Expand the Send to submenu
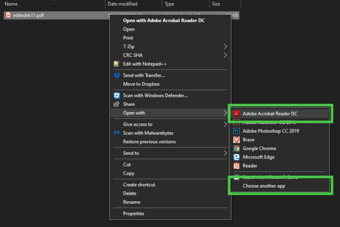This screenshot has width=340, height=227. pos(225,153)
